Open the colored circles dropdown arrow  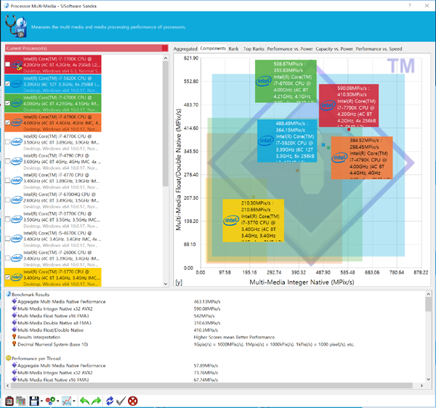click(58, 401)
